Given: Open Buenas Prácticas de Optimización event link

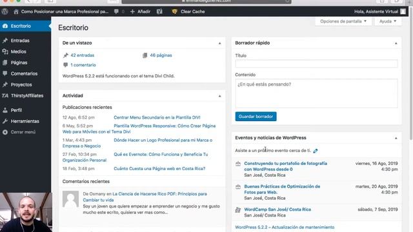Looking at the screenshot, I should point(282,189).
